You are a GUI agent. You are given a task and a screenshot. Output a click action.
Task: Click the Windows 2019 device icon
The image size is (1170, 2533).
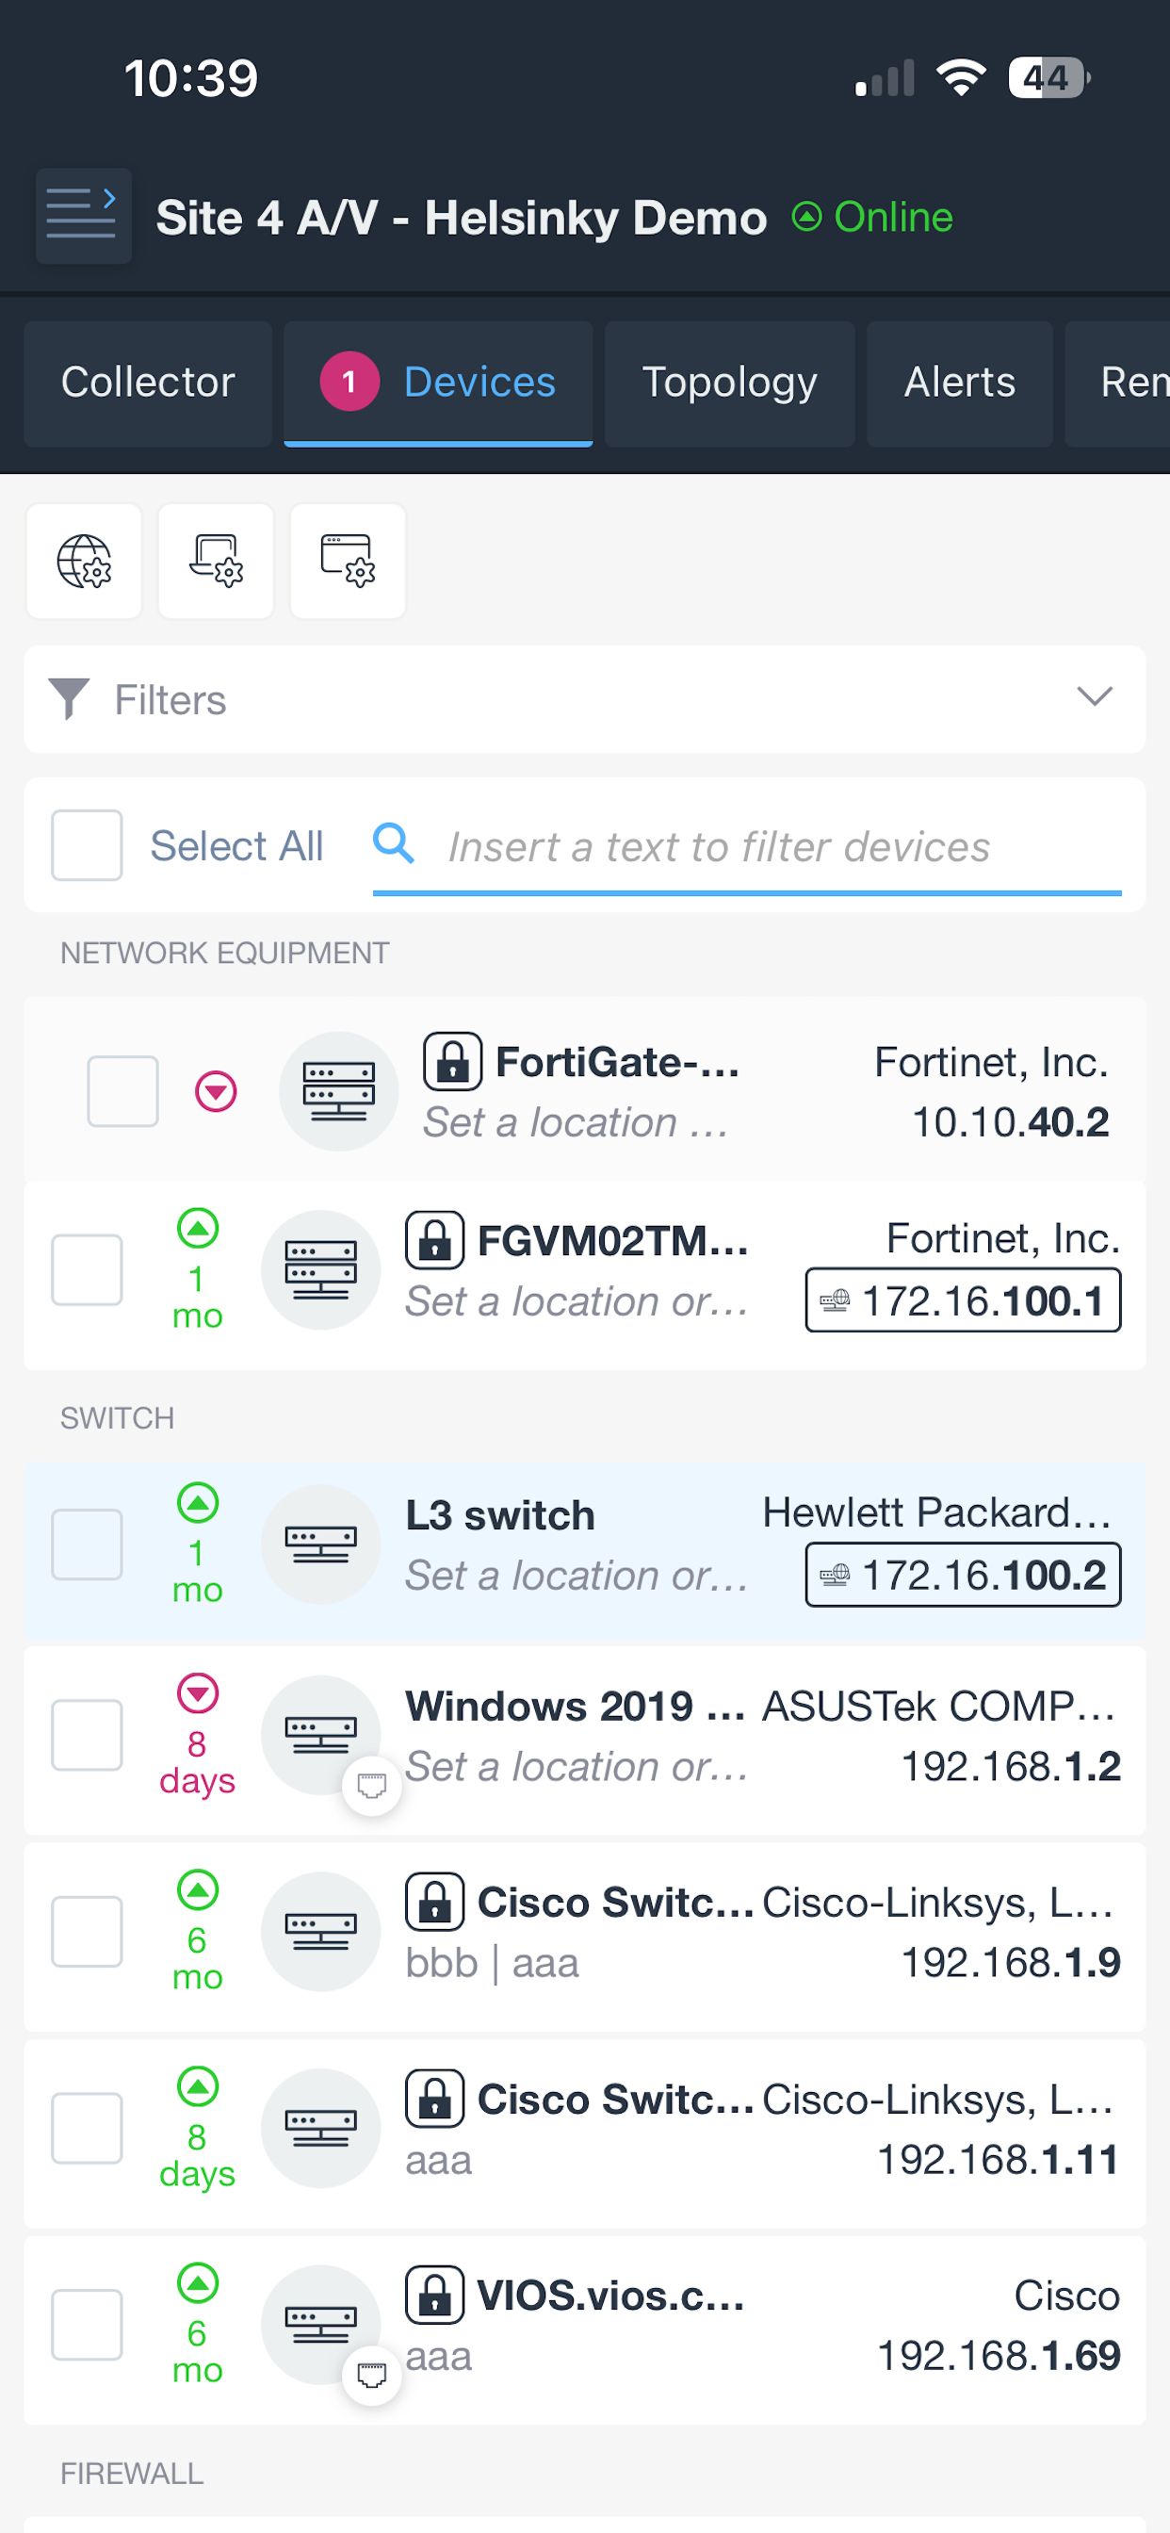tap(320, 1735)
